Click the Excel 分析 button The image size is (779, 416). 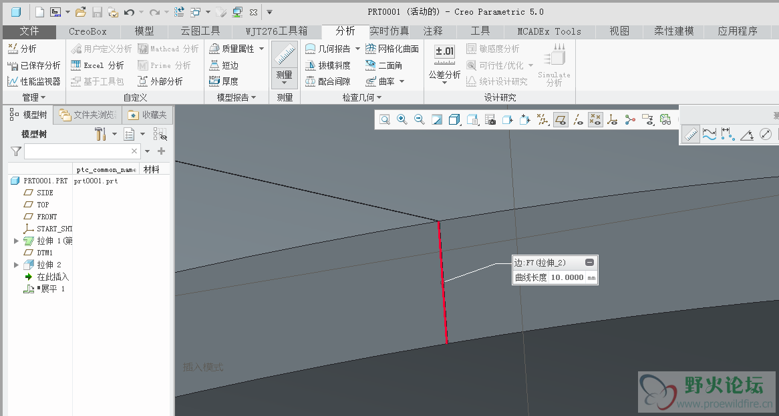(98, 65)
